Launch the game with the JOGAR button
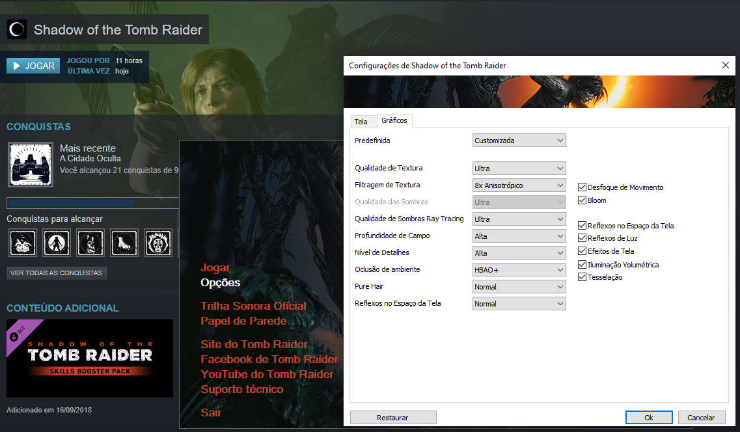Screen dimensions: 740x432 point(33,66)
